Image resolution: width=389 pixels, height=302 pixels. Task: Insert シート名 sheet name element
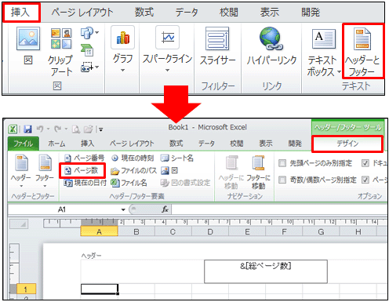click(177, 158)
